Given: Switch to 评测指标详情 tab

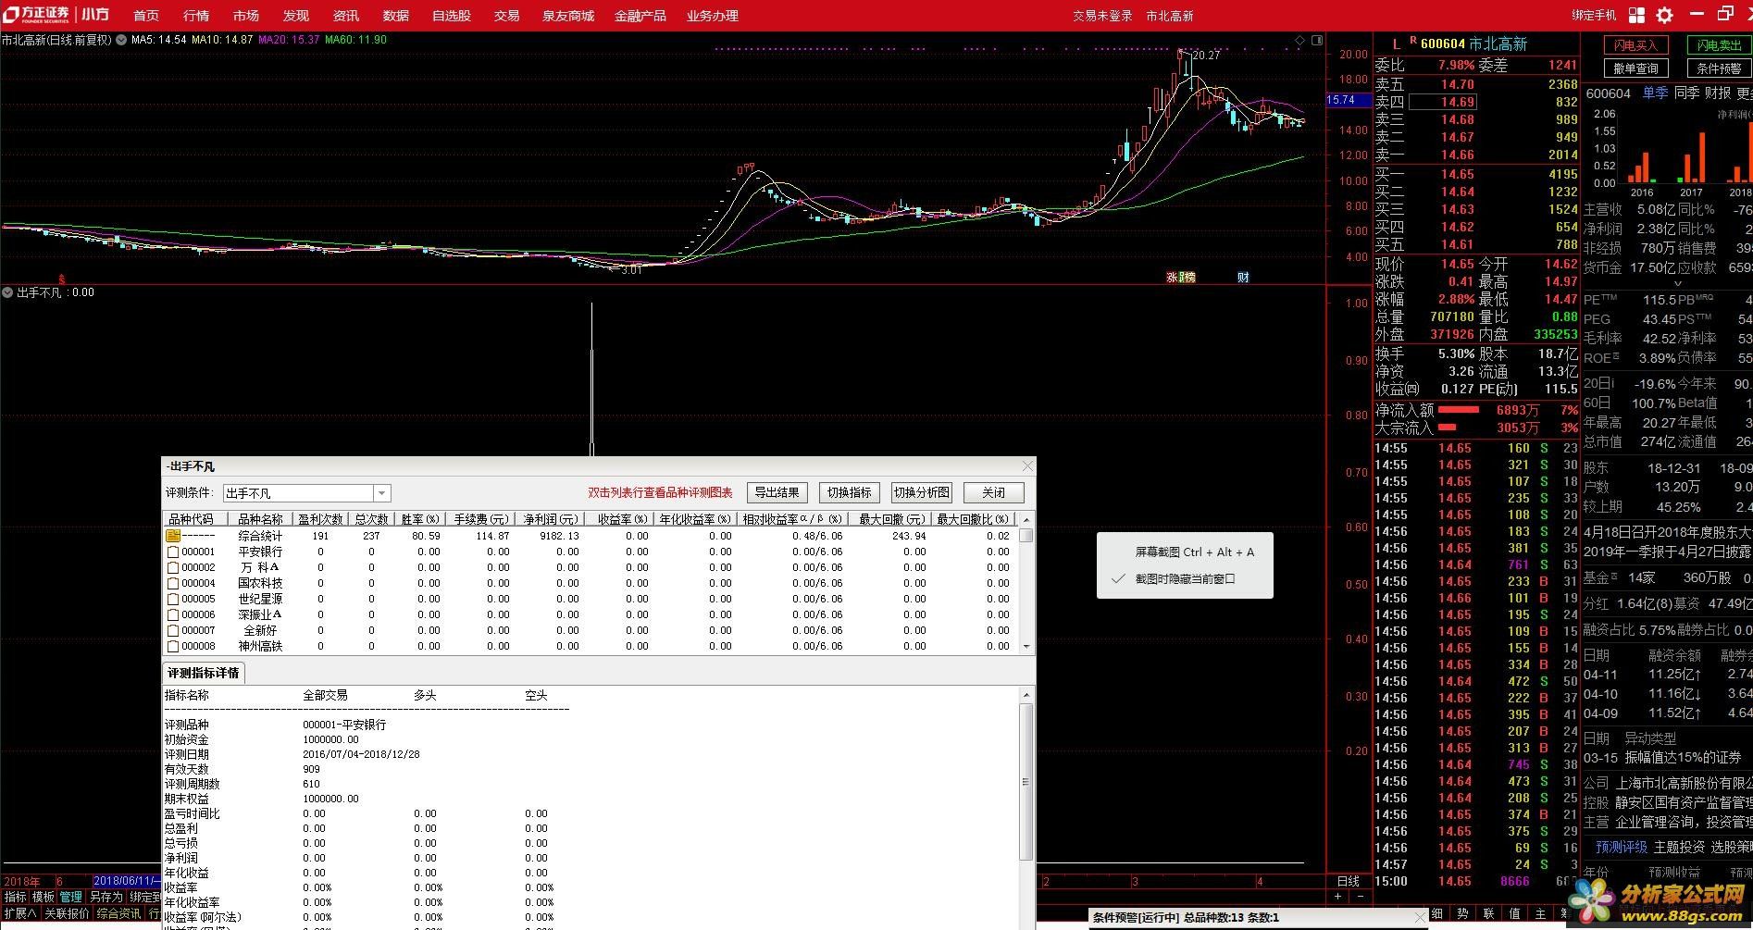Looking at the screenshot, I should [x=204, y=673].
